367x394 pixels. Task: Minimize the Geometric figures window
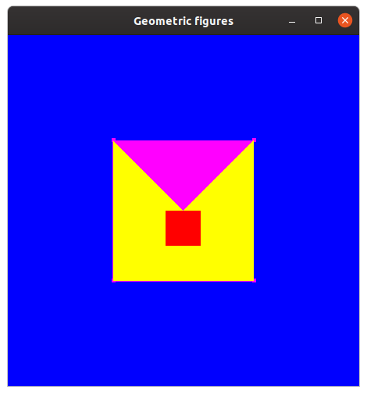tap(292, 22)
